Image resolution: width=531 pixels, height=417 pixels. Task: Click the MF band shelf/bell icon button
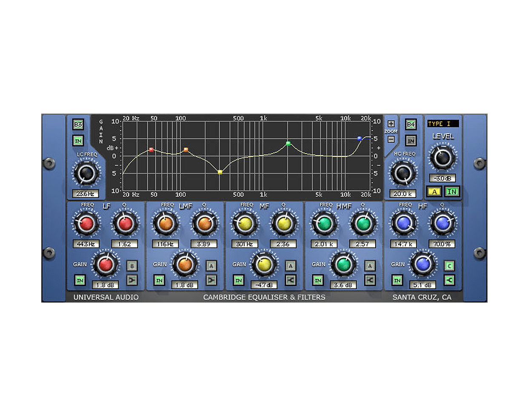291,280
